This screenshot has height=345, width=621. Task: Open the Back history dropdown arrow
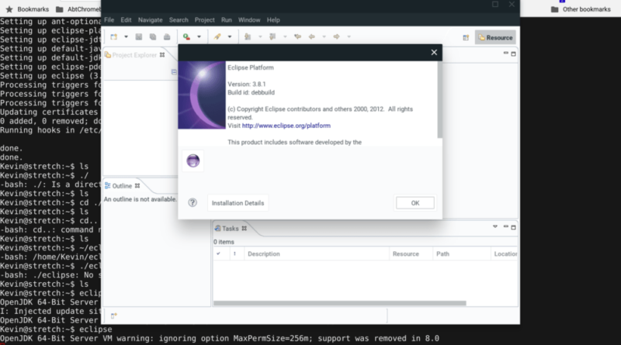324,36
